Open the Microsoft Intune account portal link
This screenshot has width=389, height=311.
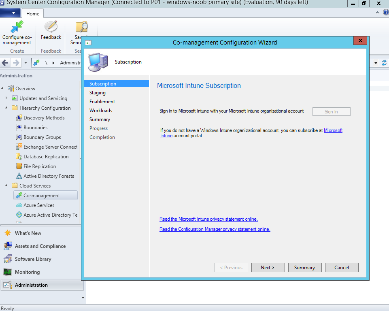click(333, 130)
